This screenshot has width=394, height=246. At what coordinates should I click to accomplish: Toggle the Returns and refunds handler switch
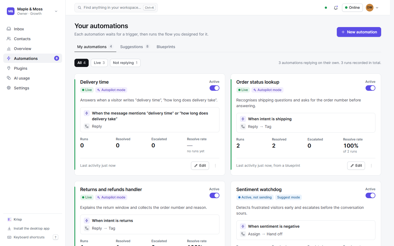click(215, 195)
